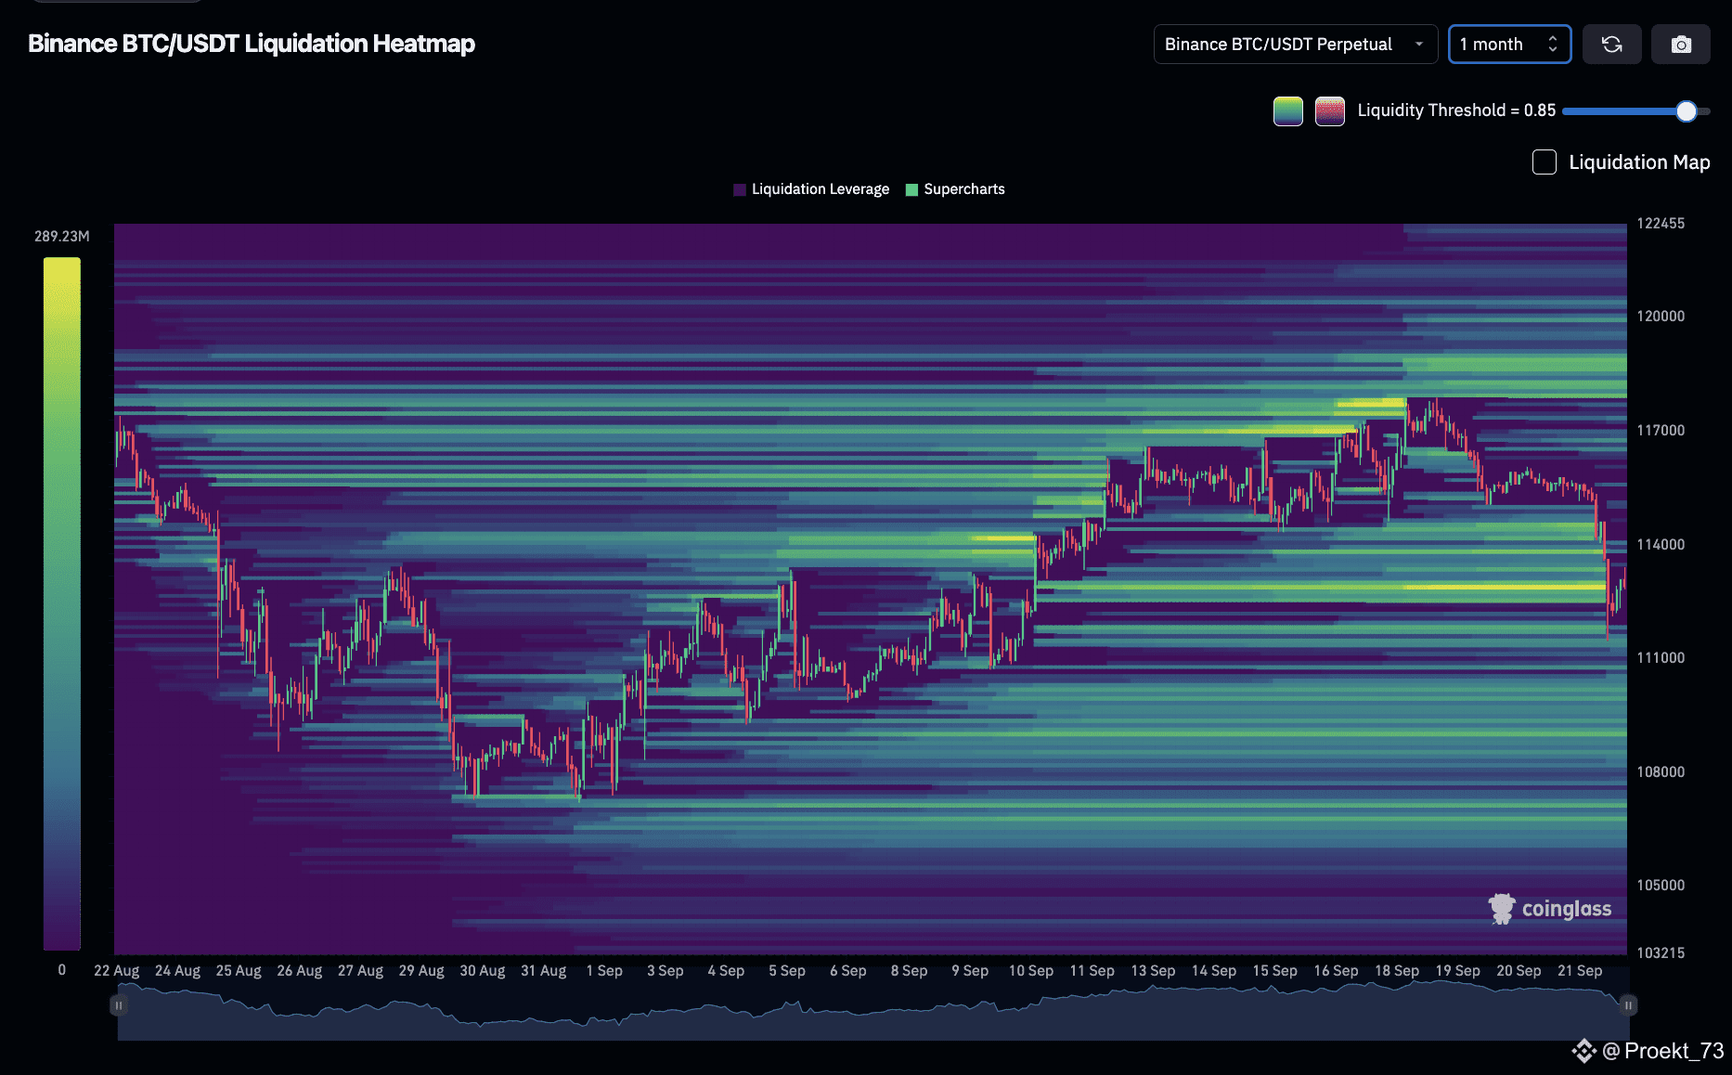Viewport: 1732px width, 1075px height.
Task: Click the refresh chart icon button
Action: click(1611, 45)
